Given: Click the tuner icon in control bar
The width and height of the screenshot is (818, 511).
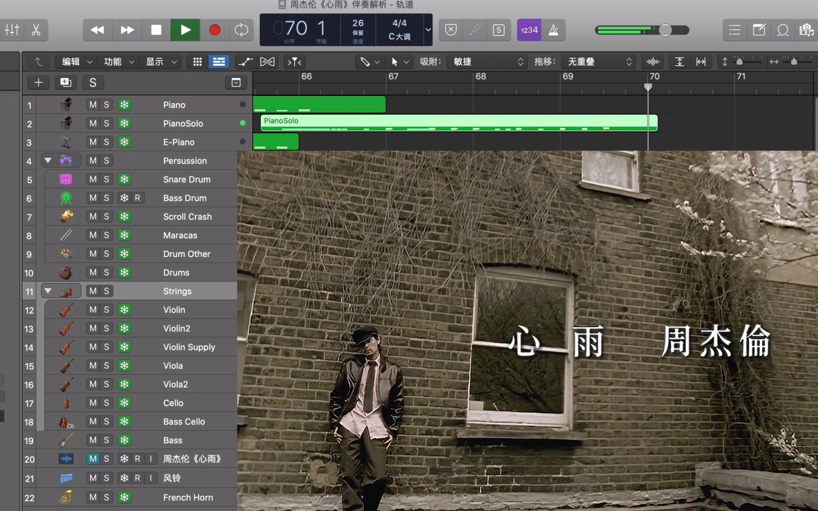Looking at the screenshot, I should [475, 30].
